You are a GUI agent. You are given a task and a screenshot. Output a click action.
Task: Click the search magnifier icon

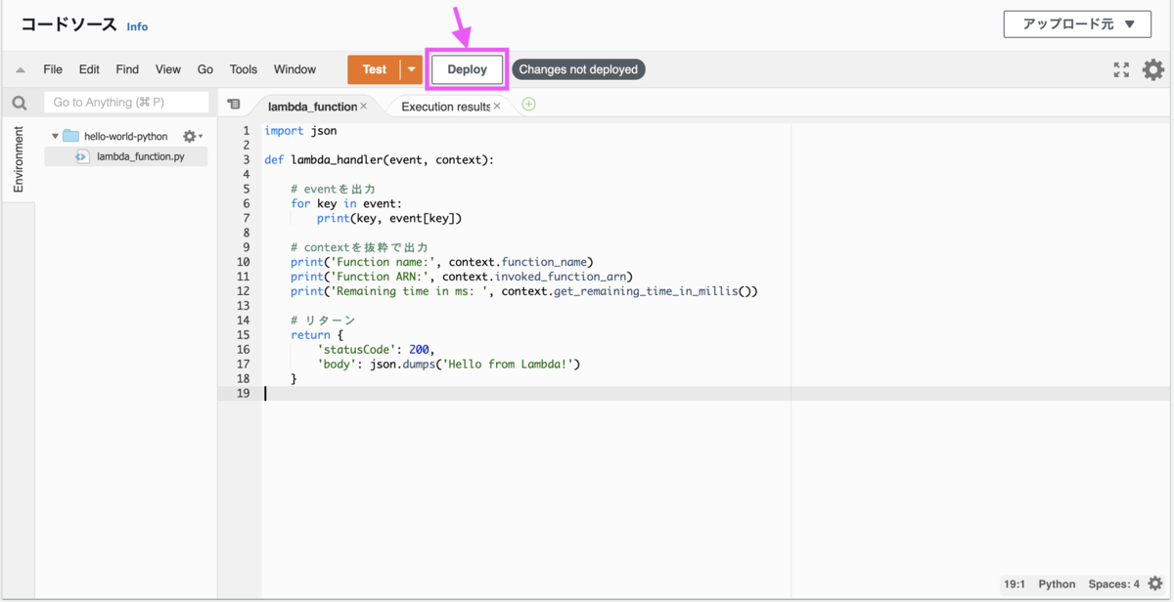click(20, 103)
